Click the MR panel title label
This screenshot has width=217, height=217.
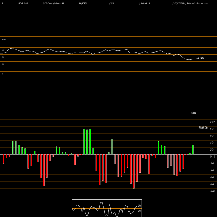(194, 113)
